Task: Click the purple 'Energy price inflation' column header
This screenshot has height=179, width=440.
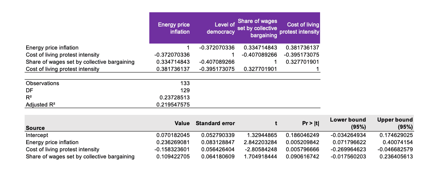Action: click(174, 29)
